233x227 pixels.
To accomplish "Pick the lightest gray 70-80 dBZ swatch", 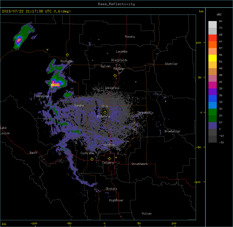I will [x=212, y=25].
